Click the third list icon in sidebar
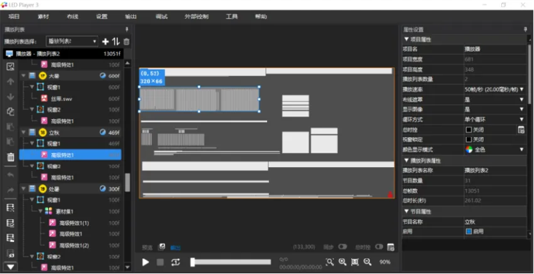The image size is (534, 274). [11, 238]
